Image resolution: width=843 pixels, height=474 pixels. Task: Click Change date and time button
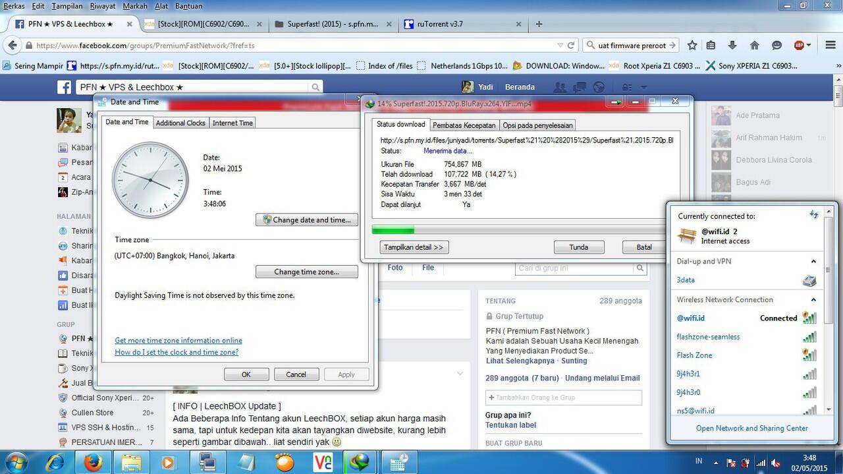click(307, 220)
